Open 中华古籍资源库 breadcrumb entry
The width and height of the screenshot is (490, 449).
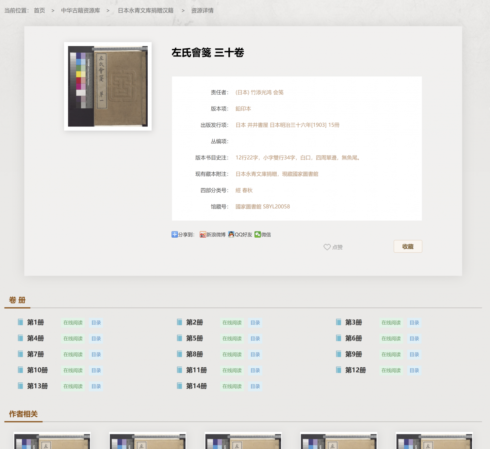click(81, 10)
